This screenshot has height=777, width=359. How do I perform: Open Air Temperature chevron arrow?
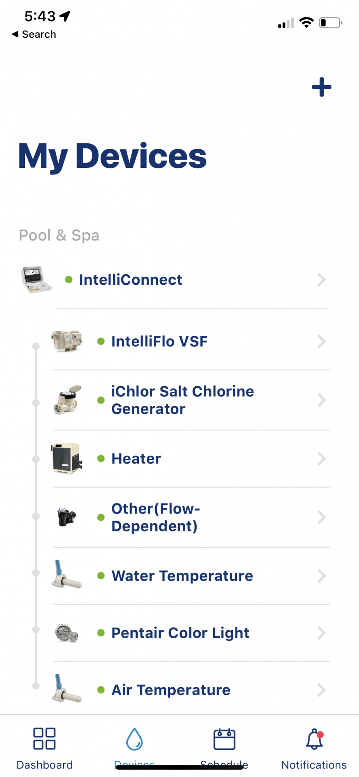(x=321, y=690)
